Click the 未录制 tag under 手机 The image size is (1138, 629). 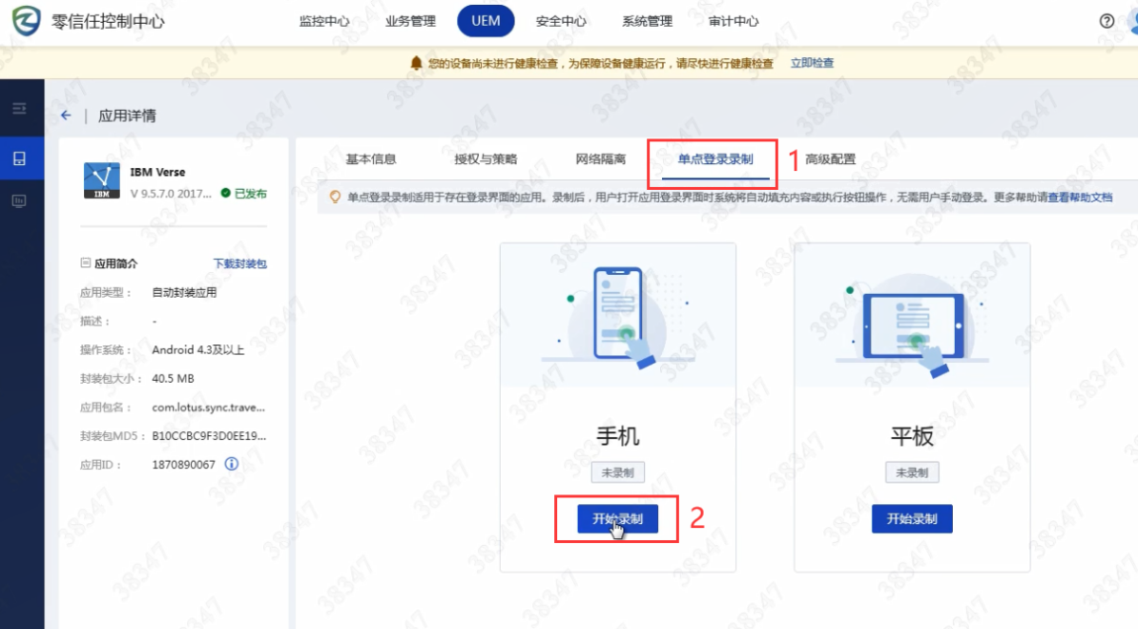[x=617, y=472]
